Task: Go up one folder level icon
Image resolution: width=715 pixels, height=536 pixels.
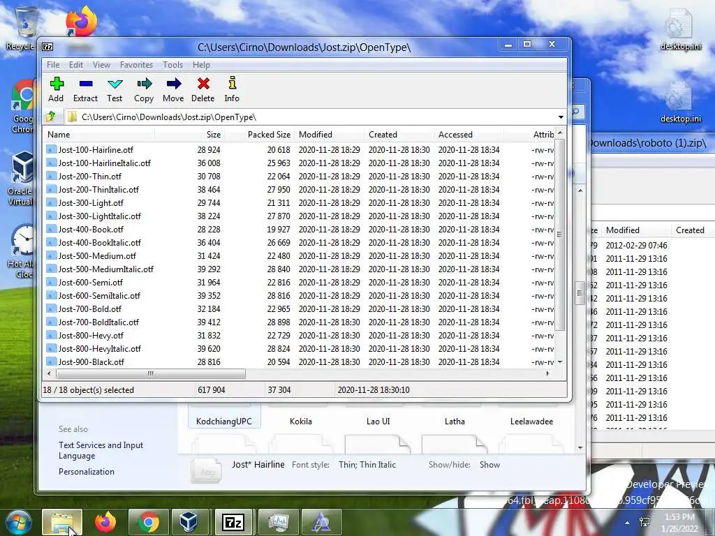Action: (50, 117)
